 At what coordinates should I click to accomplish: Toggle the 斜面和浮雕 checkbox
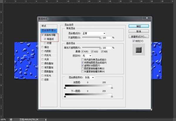(43, 35)
